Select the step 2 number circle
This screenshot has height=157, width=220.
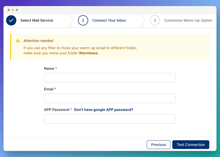pyautogui.click(x=83, y=20)
